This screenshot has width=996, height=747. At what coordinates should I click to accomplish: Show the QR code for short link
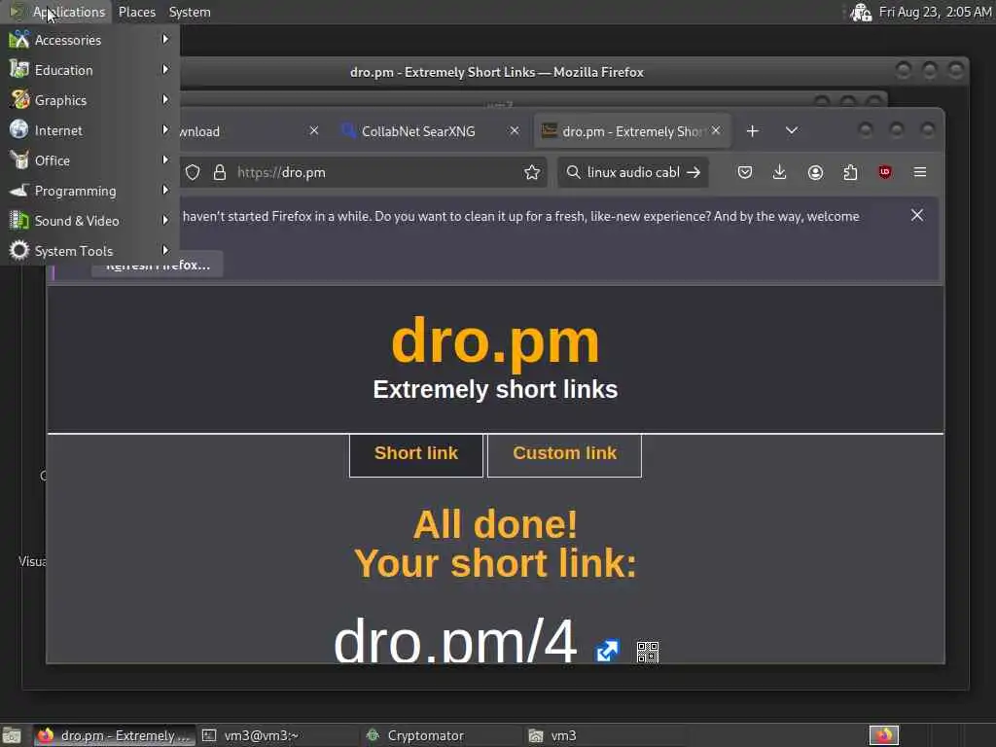pos(648,652)
